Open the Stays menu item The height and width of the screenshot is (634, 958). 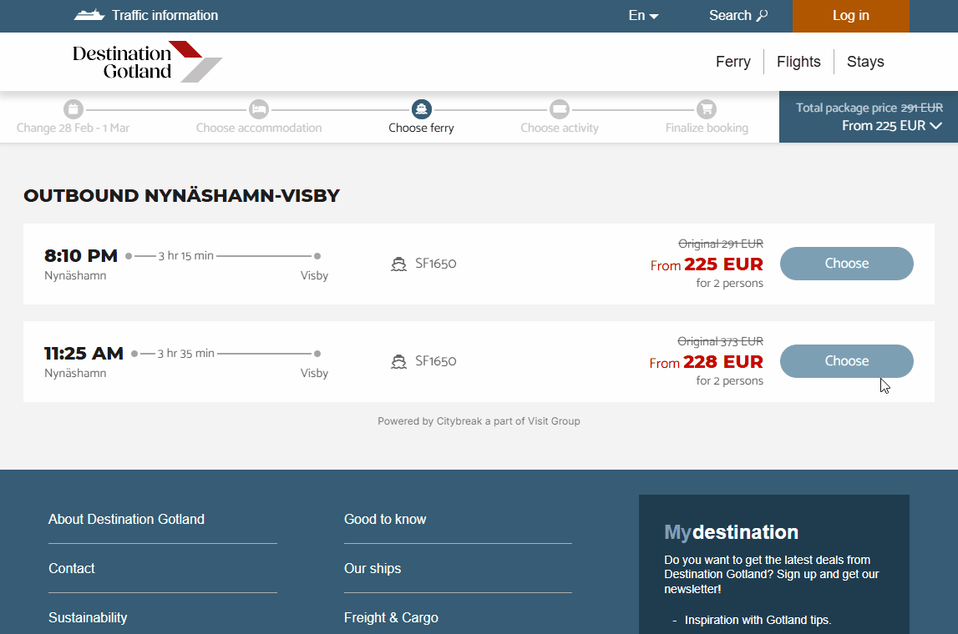pos(865,62)
